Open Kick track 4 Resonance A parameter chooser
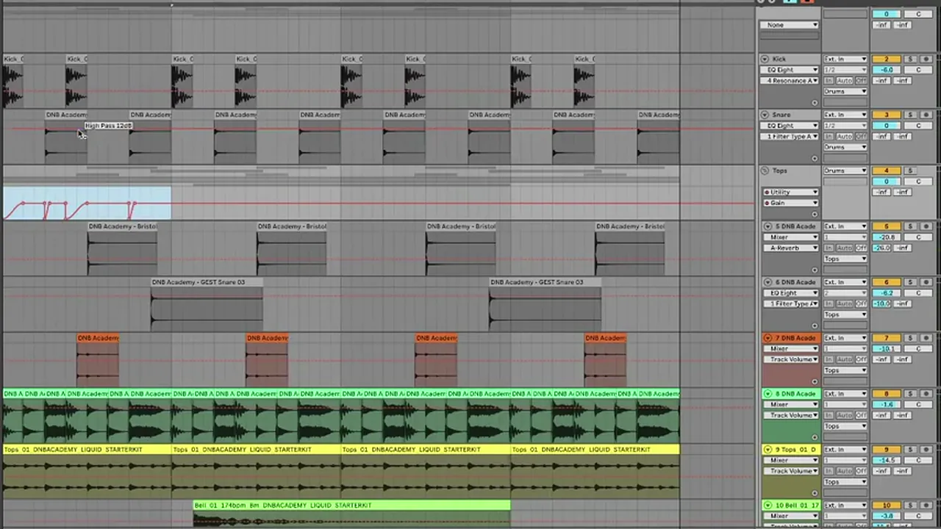Viewport: 941px width, 529px height. coord(789,81)
